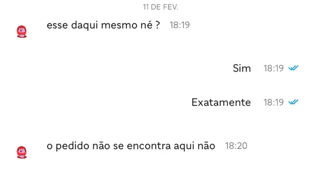Viewport: 321px width, 183px height.
Task: Select message 'o pedido não se encontra aqui não'
Action: pyautogui.click(x=131, y=146)
